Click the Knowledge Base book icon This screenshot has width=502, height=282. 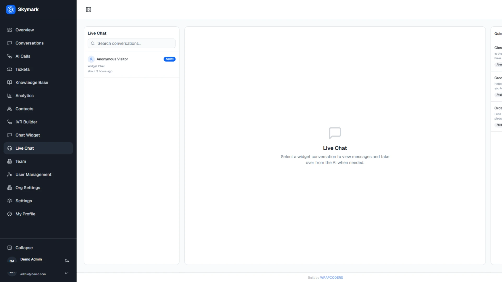point(10,83)
